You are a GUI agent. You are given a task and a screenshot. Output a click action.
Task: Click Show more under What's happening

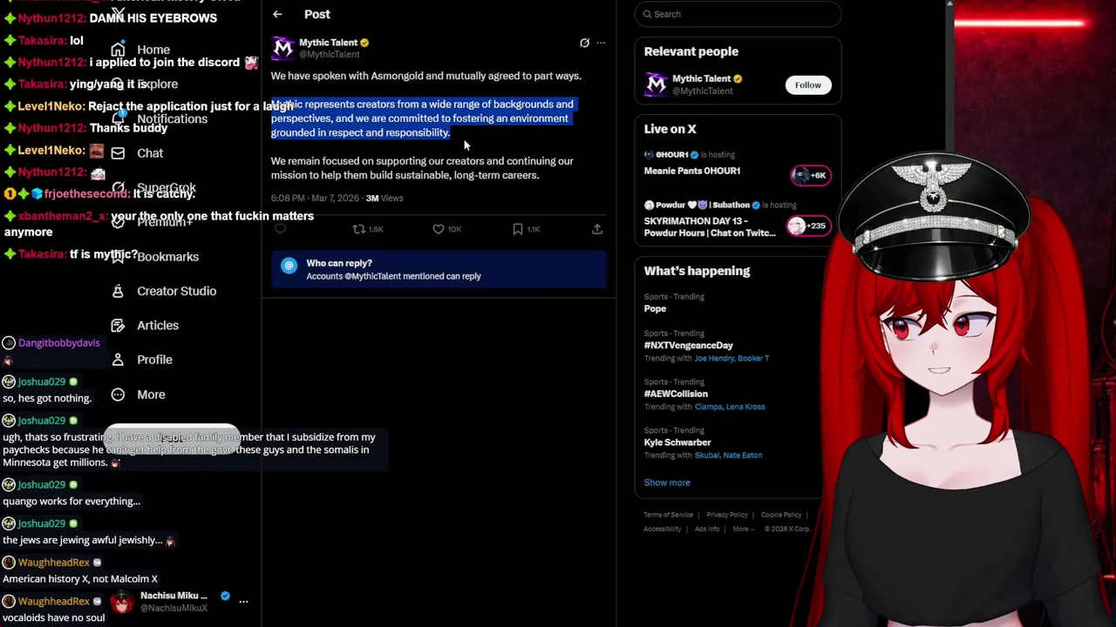tap(667, 482)
